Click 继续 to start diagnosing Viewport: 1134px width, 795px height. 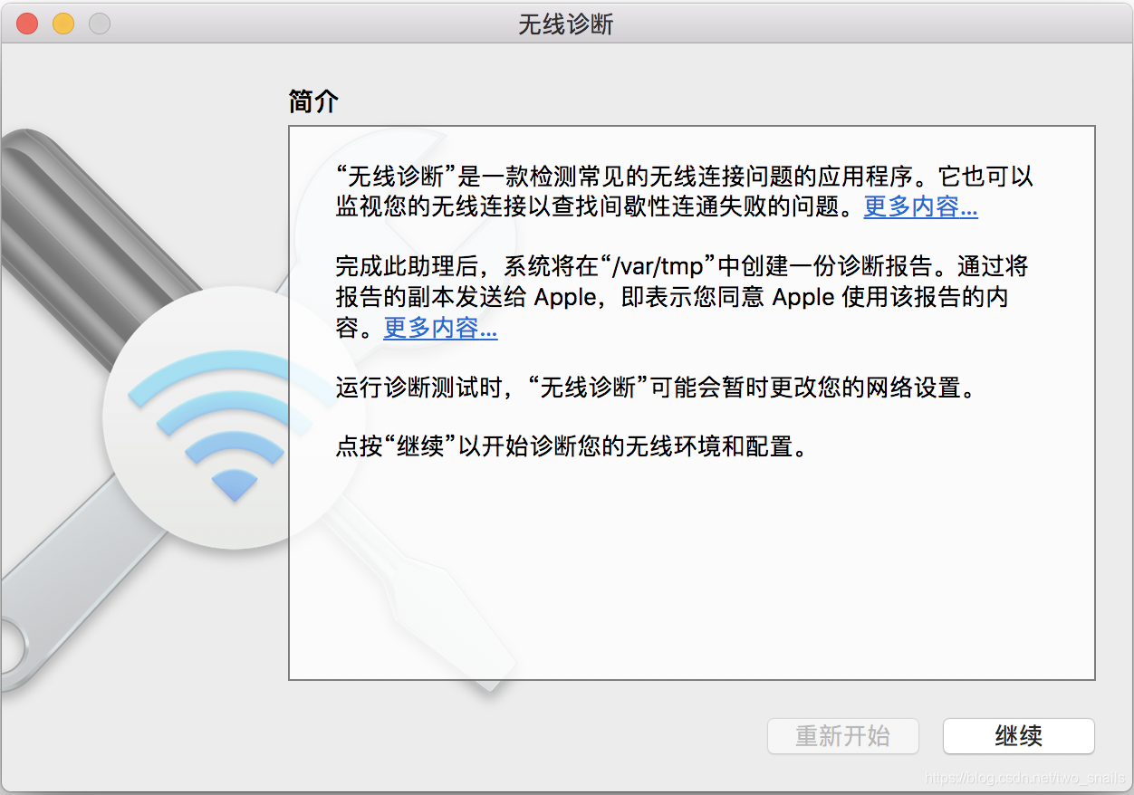[x=1019, y=736]
